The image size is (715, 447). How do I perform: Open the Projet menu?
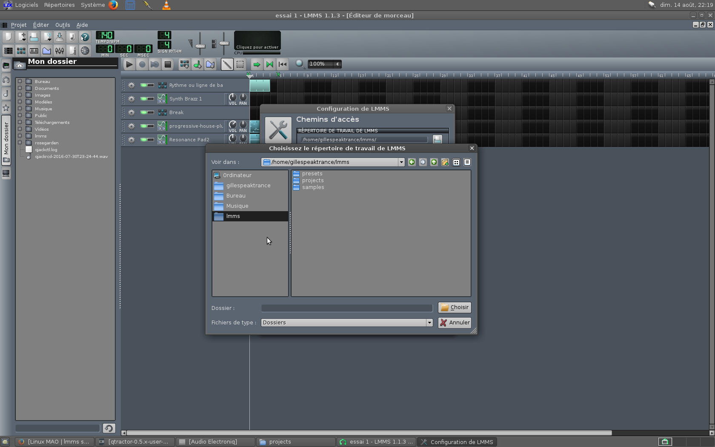click(19, 25)
